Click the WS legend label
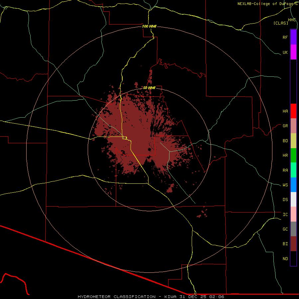Image resolution: width=299 pixels, height=299 pixels. coord(285,185)
